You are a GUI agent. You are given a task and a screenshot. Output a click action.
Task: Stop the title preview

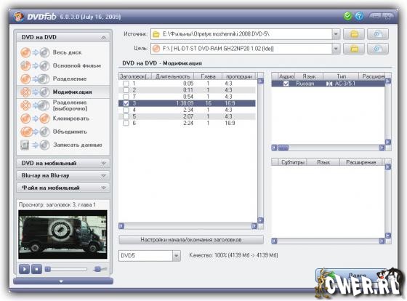(36, 269)
